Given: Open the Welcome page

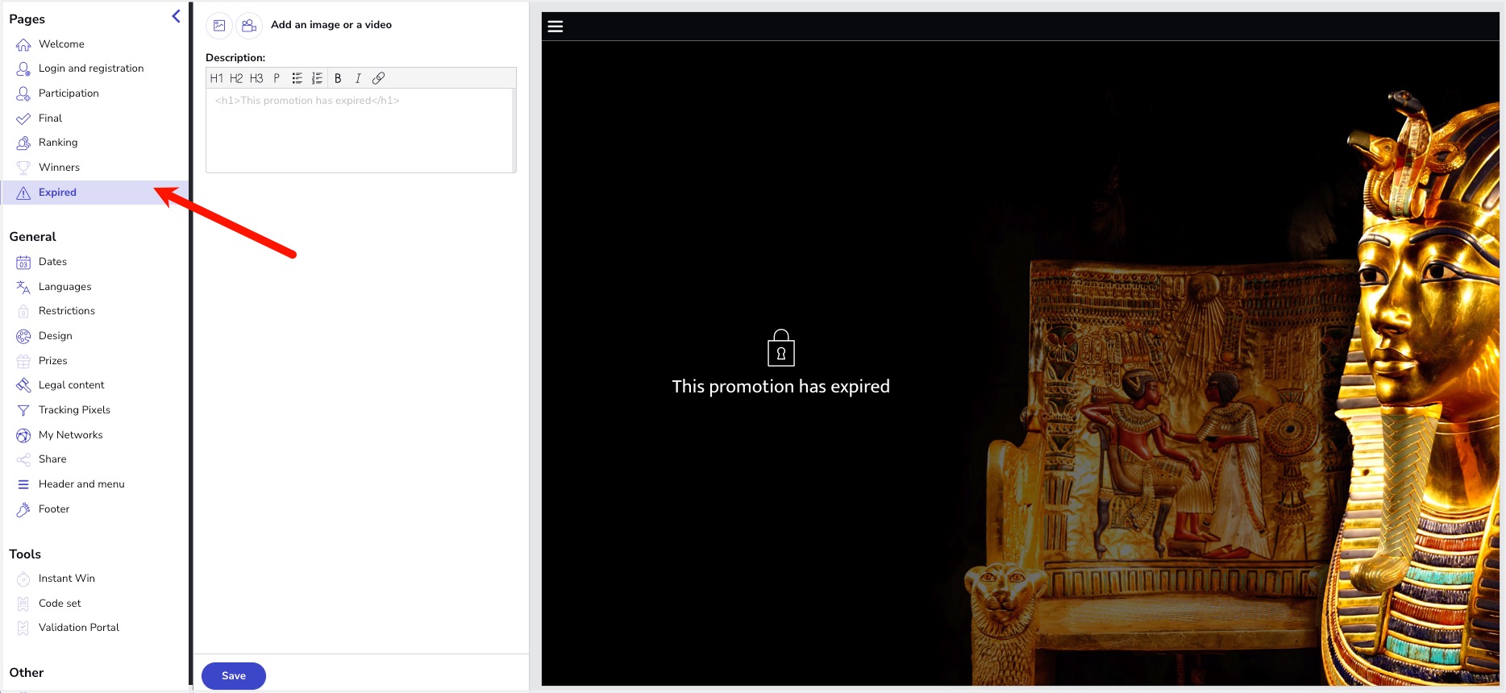Looking at the screenshot, I should click(61, 44).
